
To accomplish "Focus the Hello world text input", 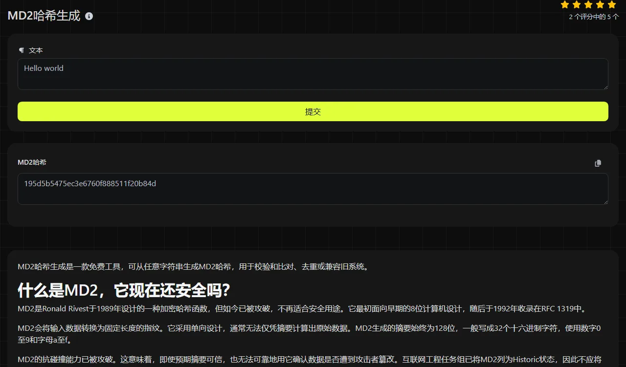I will point(313,74).
